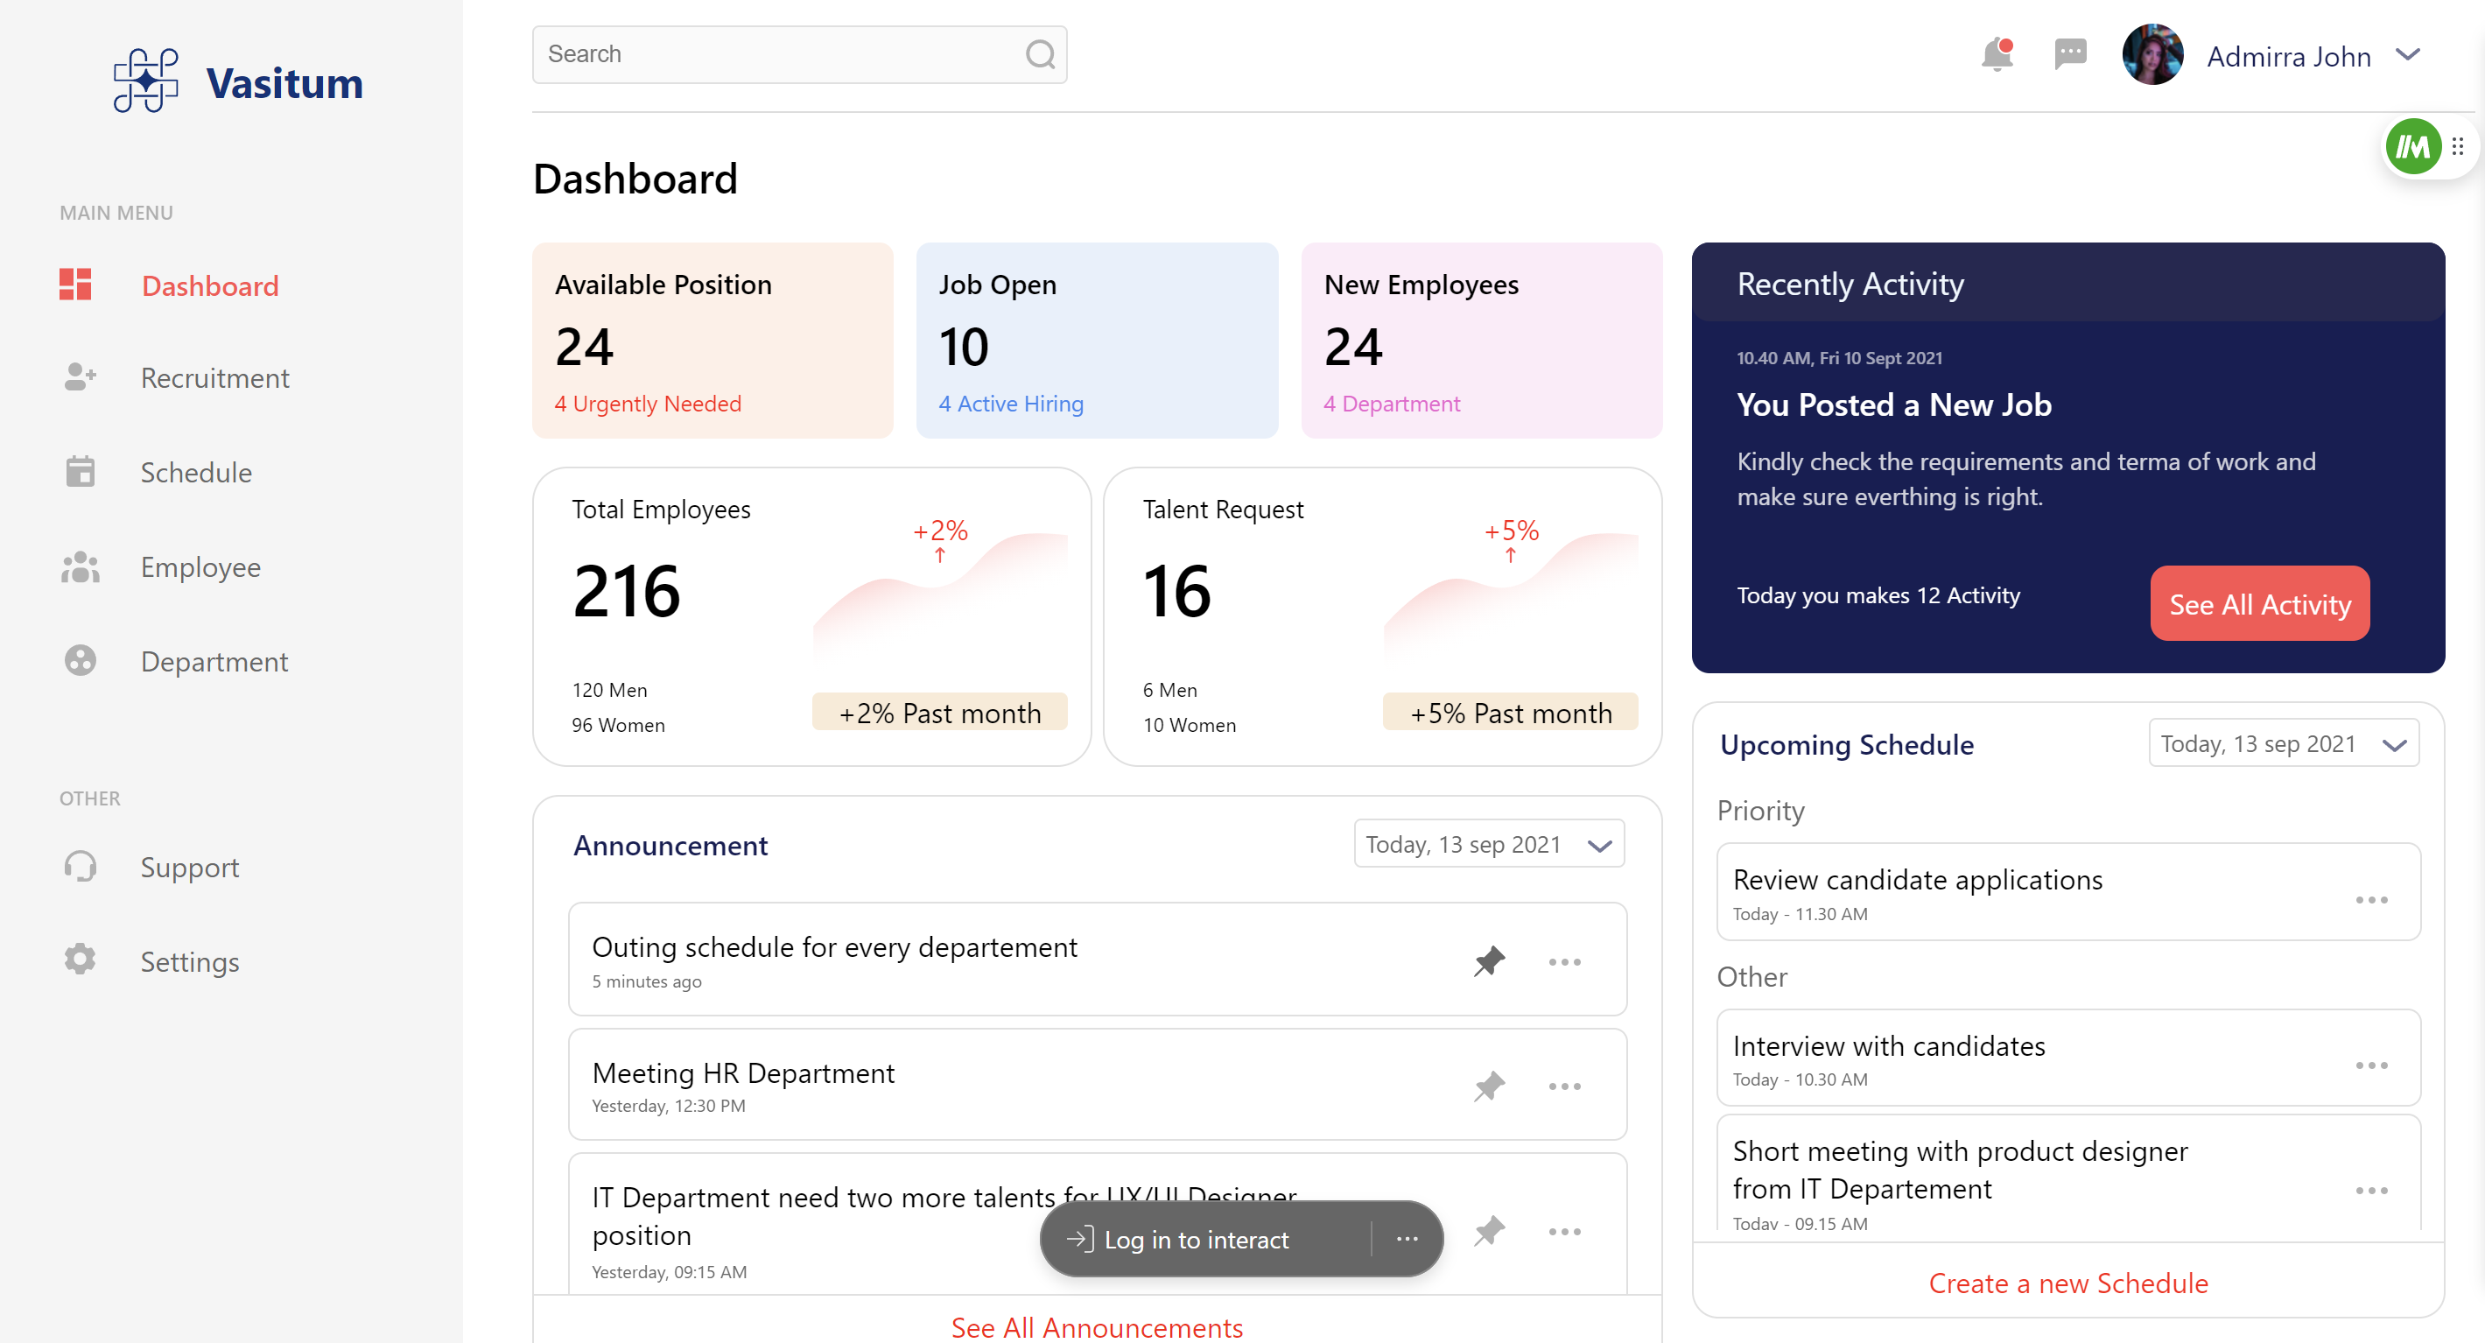
Task: Select the Recruitment sidebar icon
Action: click(x=80, y=377)
